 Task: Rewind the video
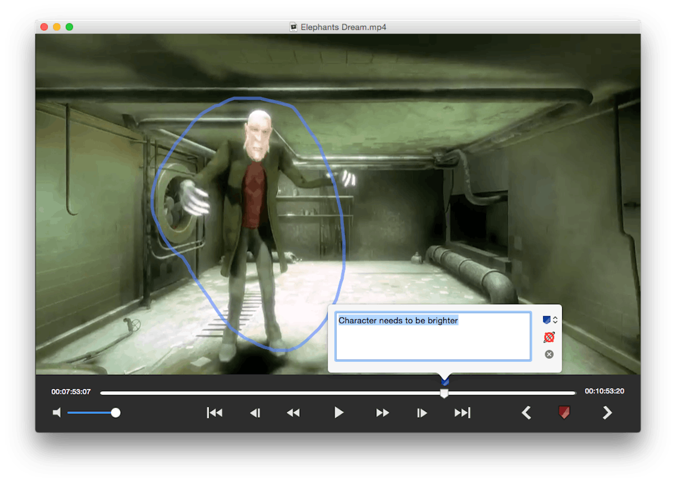293,413
